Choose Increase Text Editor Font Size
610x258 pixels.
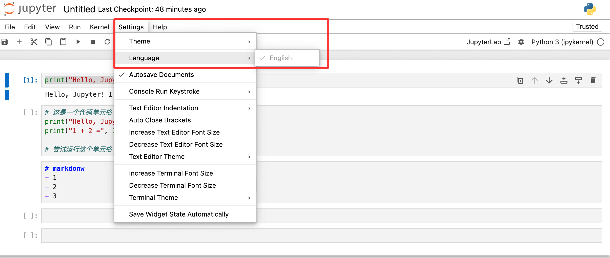click(x=174, y=132)
